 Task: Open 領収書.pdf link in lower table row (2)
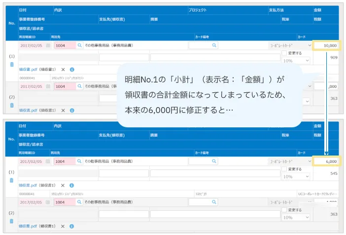click(29, 227)
